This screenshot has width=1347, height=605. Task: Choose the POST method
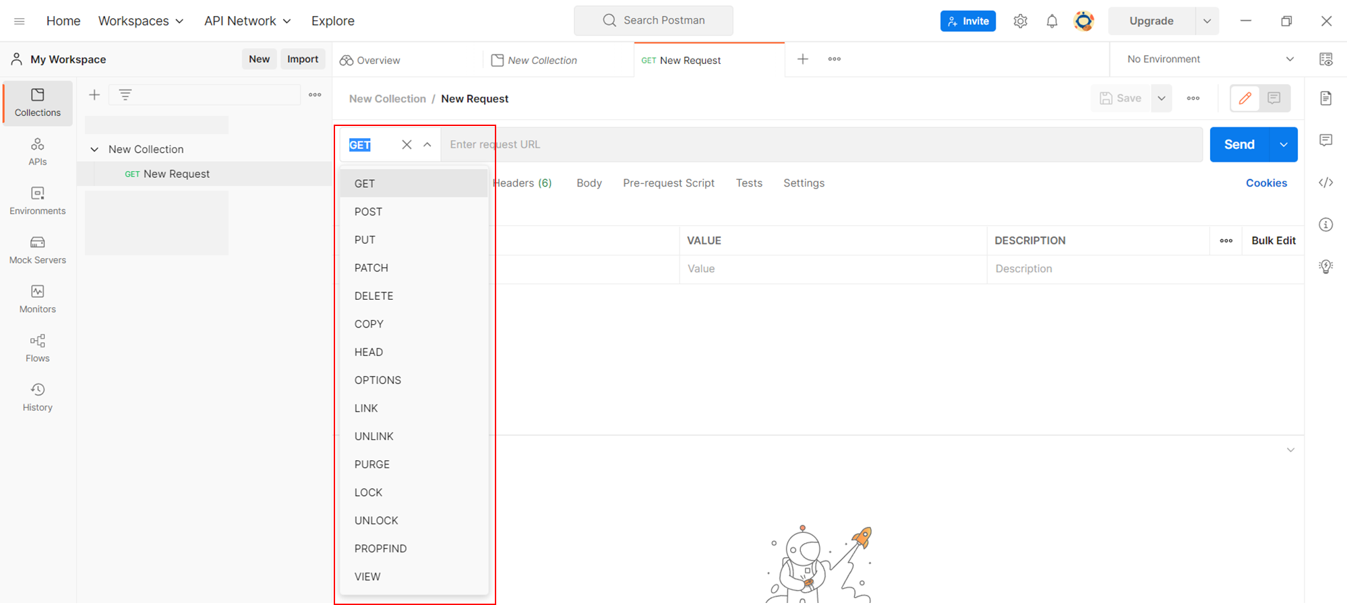[414, 212]
